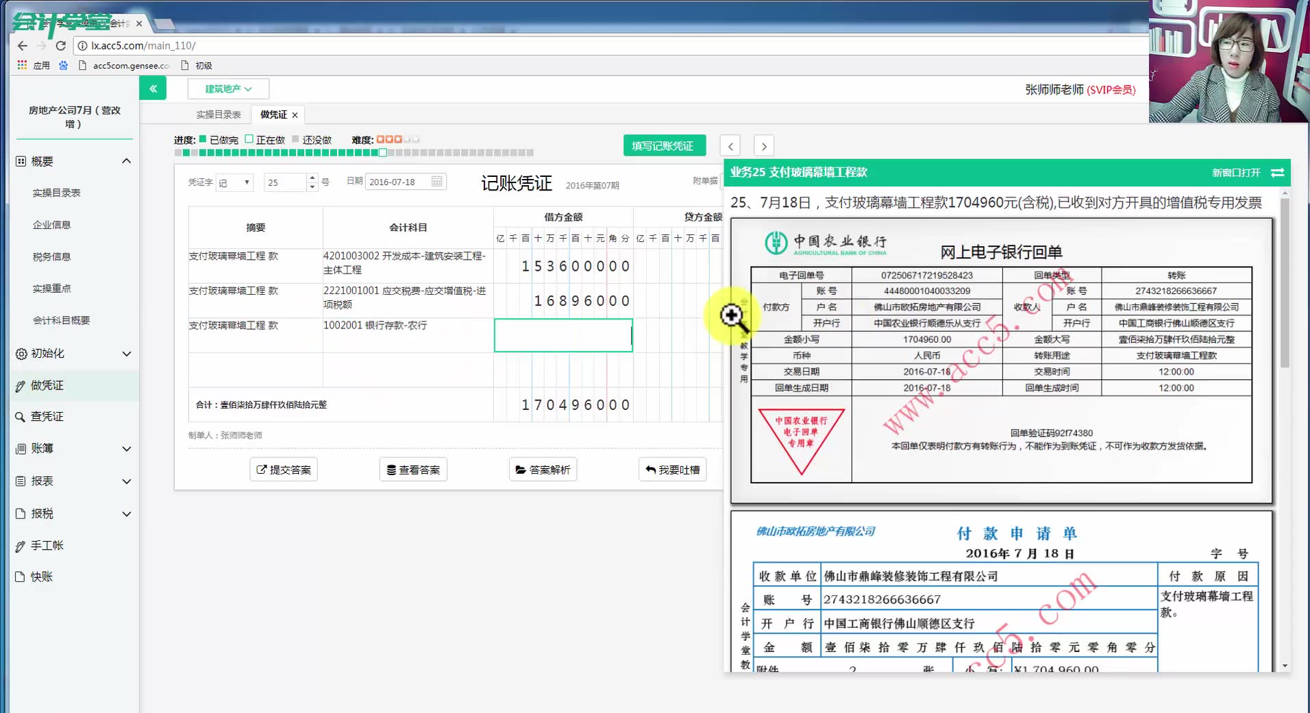The width and height of the screenshot is (1310, 713).
Task: Expand the 报表 section chevron
Action: [x=127, y=481]
